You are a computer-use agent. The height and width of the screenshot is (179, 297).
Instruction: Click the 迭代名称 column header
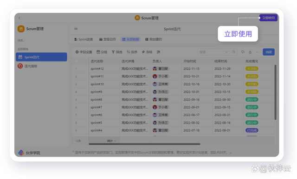(x=97, y=61)
